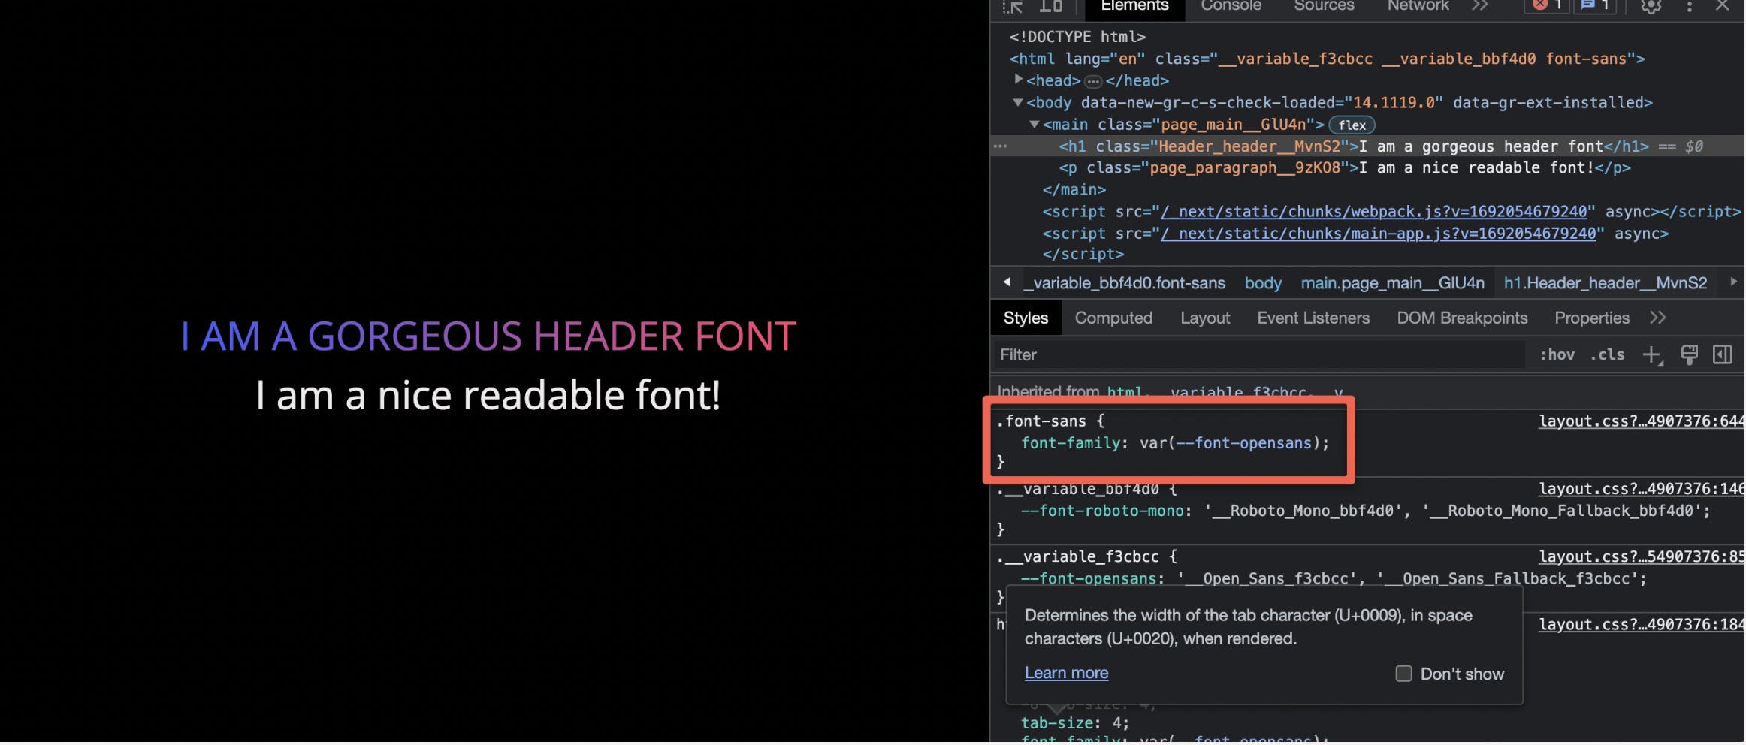Close the DevTools panel
This screenshot has width=1746, height=745.
click(x=1723, y=6)
